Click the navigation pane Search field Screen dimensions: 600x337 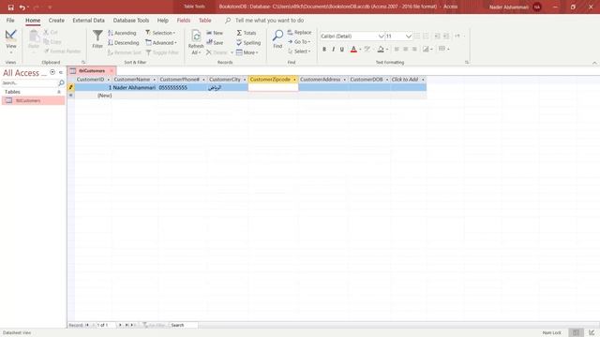tap(30, 83)
